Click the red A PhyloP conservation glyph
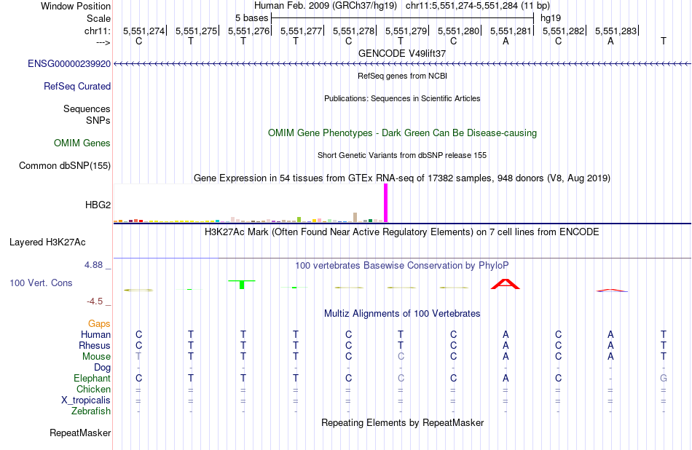The image size is (692, 450). 506,284
